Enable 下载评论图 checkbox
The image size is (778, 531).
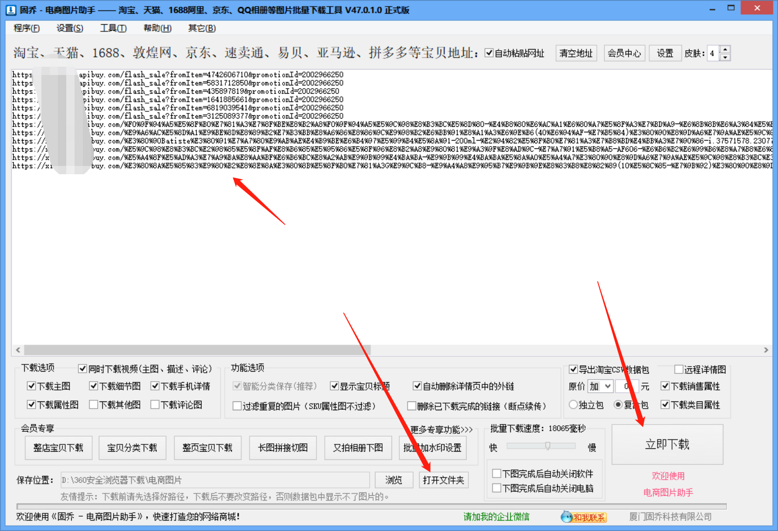(155, 405)
